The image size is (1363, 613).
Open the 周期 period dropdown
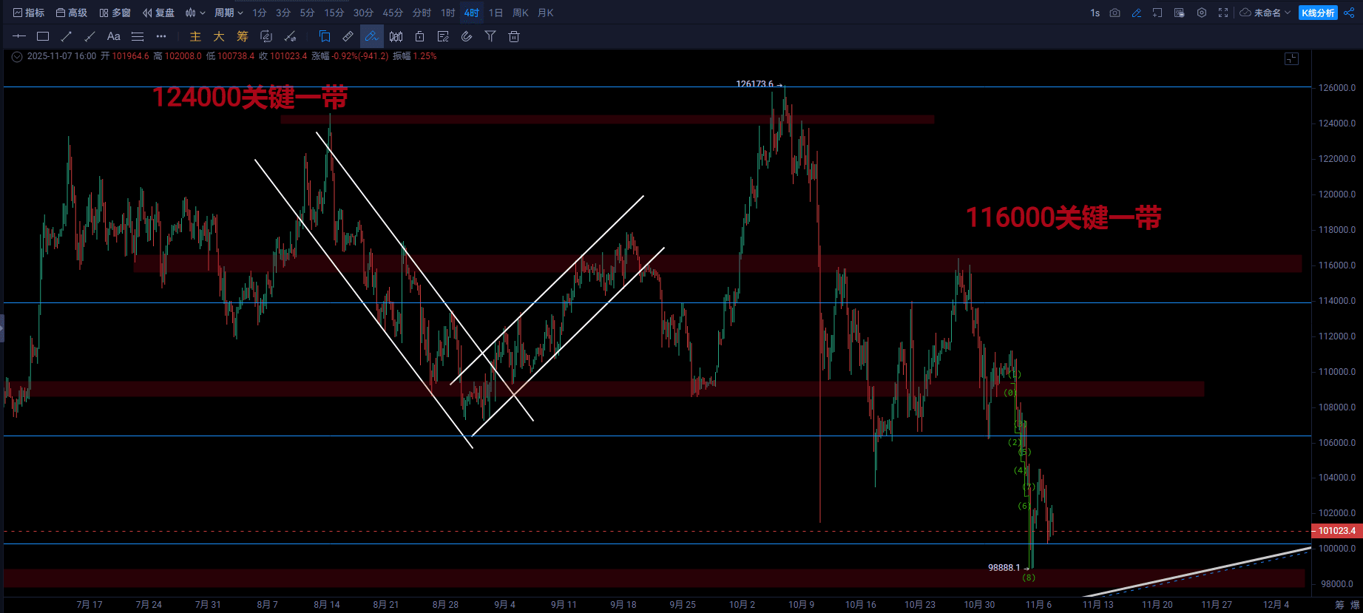tap(228, 13)
